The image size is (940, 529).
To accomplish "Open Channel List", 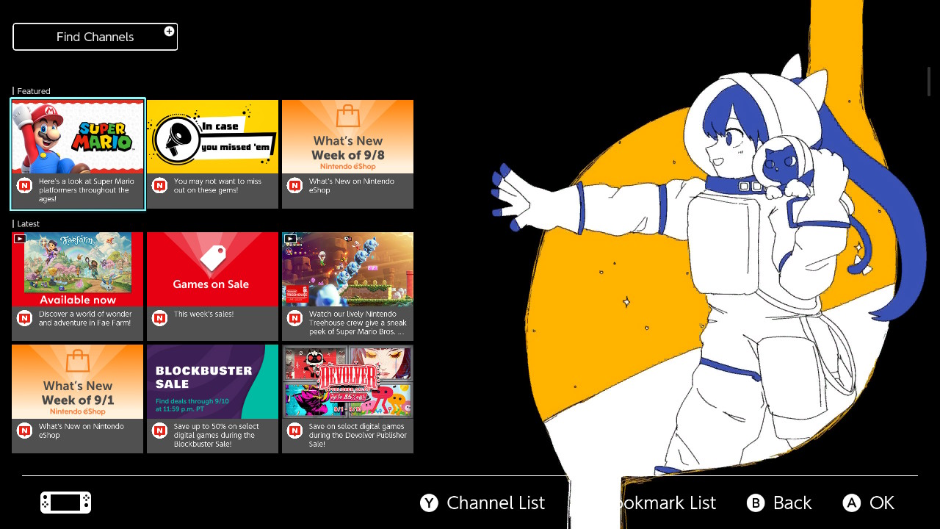I will (x=496, y=503).
